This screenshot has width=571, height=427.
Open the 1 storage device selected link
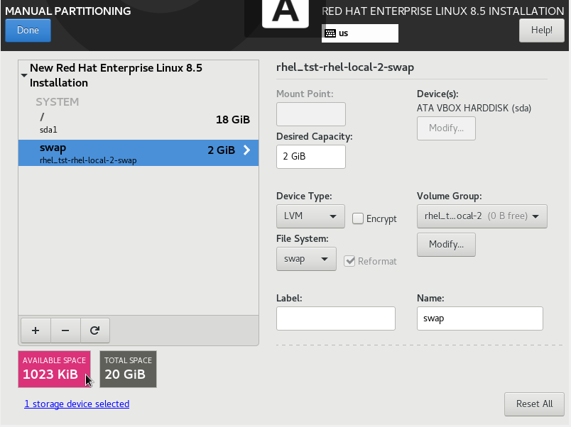coord(77,404)
